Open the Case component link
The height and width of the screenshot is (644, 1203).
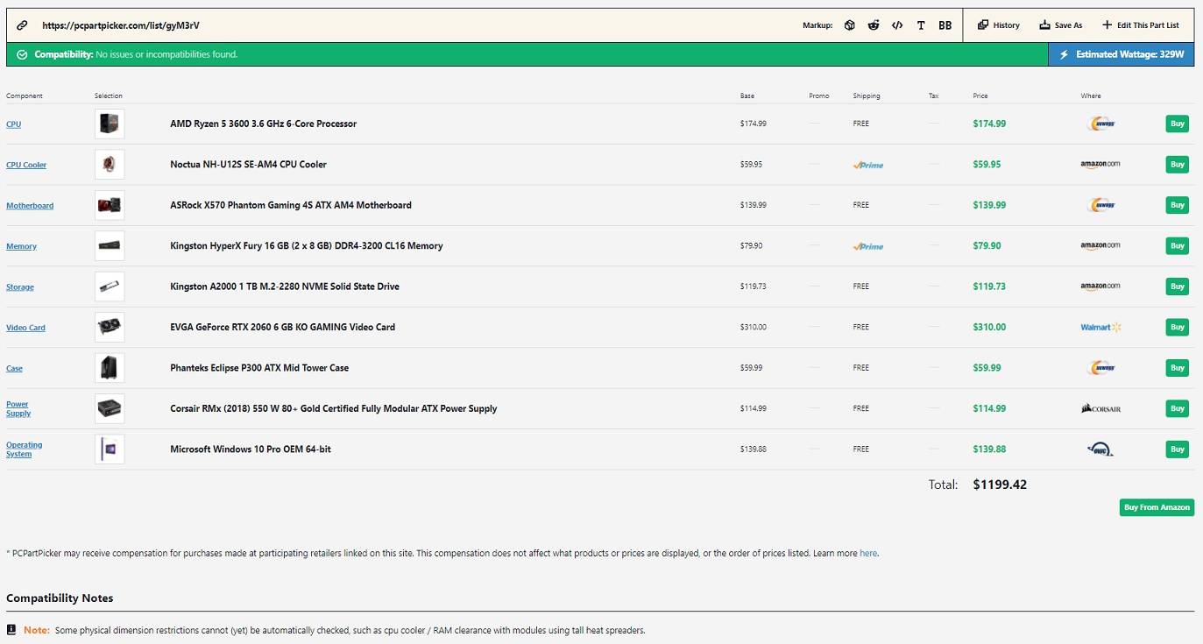pos(15,369)
